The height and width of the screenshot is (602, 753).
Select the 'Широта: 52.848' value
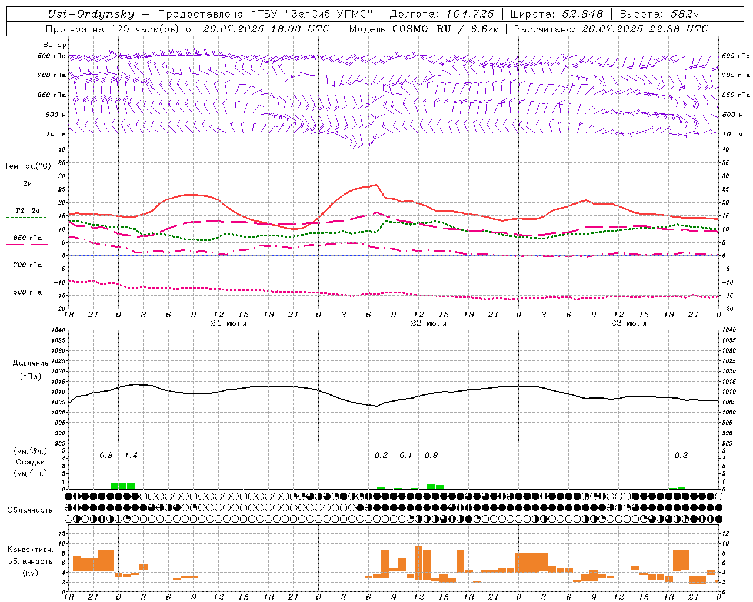[557, 14]
